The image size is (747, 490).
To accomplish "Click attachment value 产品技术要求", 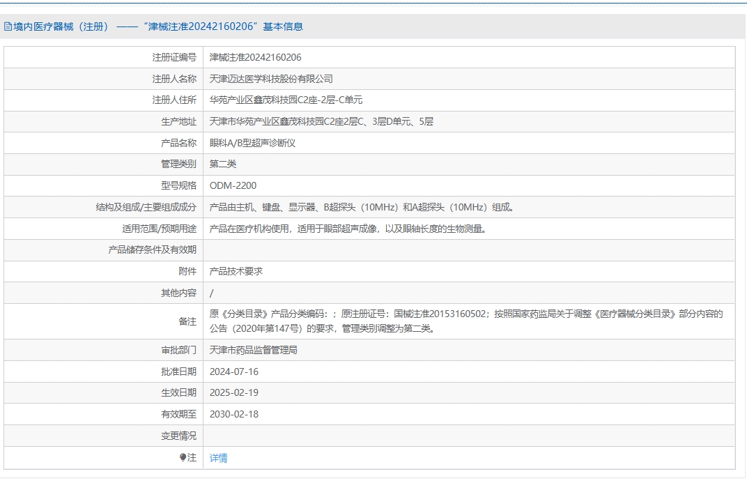I will (x=236, y=271).
